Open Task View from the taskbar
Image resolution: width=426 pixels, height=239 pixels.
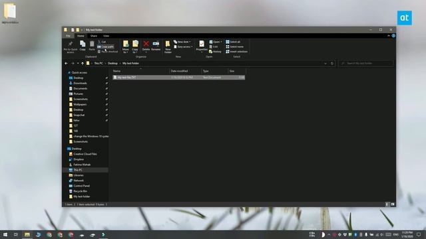[x=16, y=234]
